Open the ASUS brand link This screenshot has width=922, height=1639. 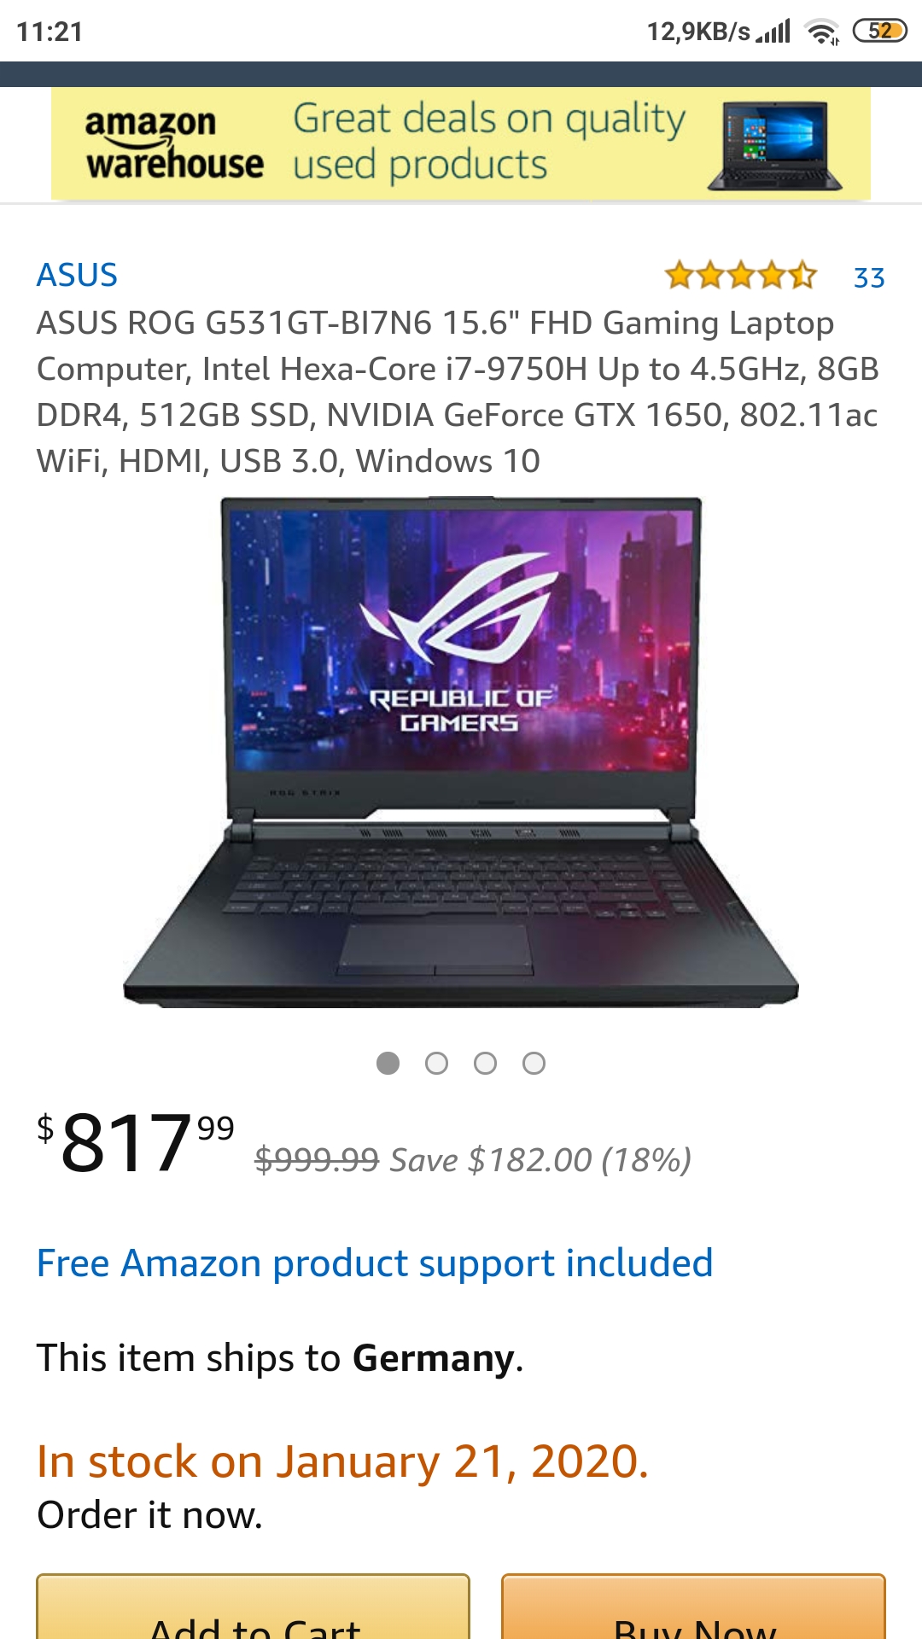[77, 275]
